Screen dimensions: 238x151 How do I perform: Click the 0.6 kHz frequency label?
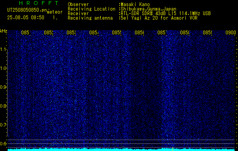4,143
